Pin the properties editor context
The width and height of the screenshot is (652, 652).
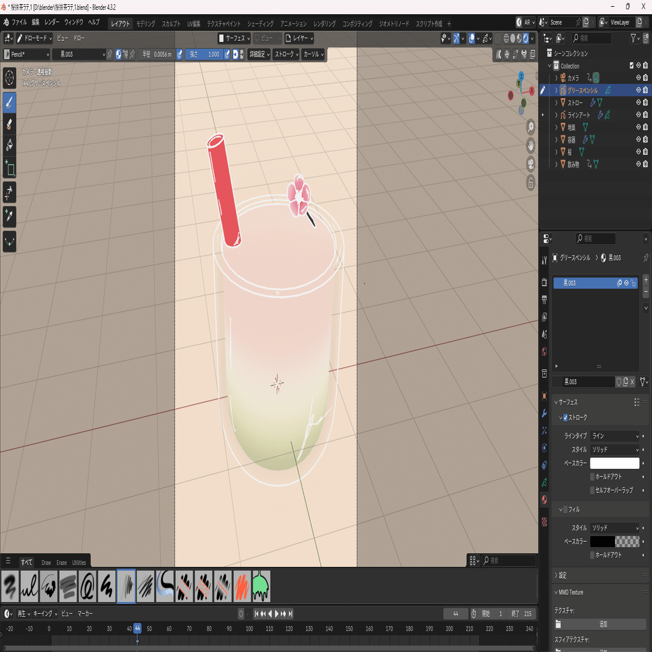tap(645, 258)
